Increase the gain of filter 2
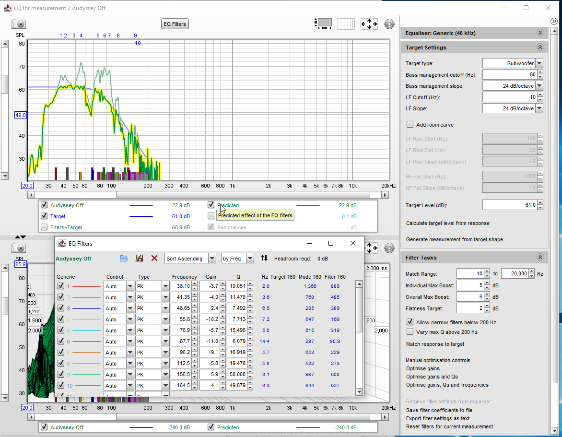This screenshot has height=437, width=562. pos(222,295)
